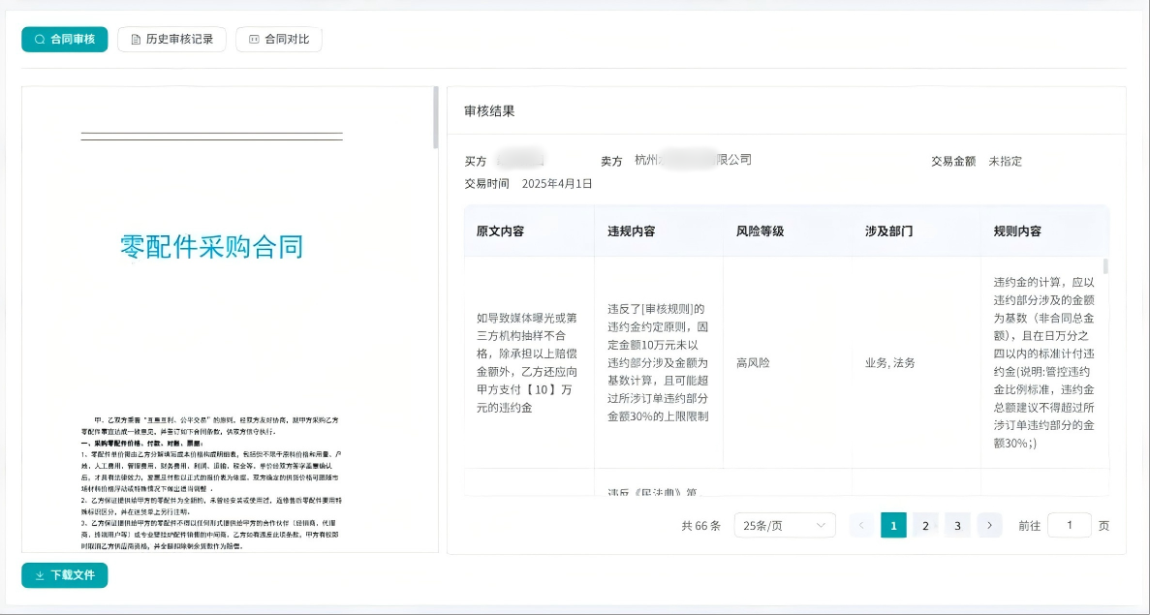The height and width of the screenshot is (615, 1150).
Task: Click the 前往 page number input field
Action: (1069, 524)
